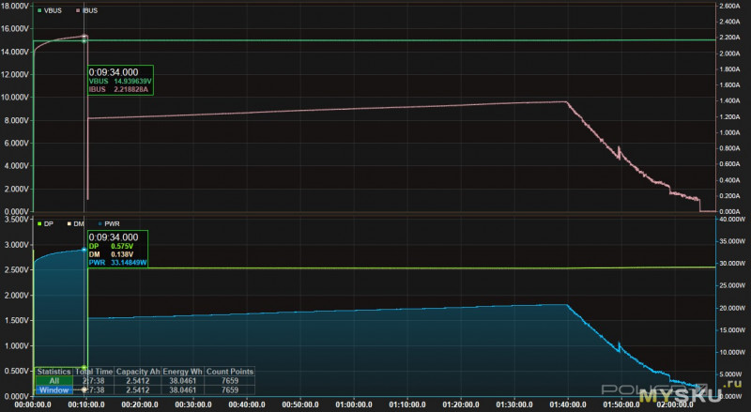751x412 pixels.
Task: Click the 1.000A current axis label
Action: click(x=729, y=132)
